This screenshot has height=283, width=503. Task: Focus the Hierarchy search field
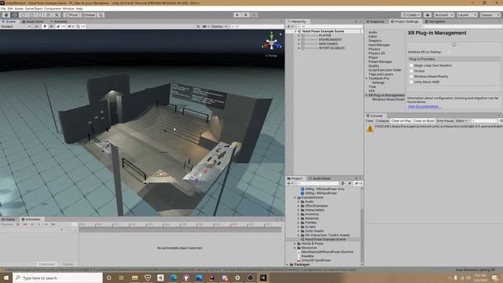pos(329,26)
